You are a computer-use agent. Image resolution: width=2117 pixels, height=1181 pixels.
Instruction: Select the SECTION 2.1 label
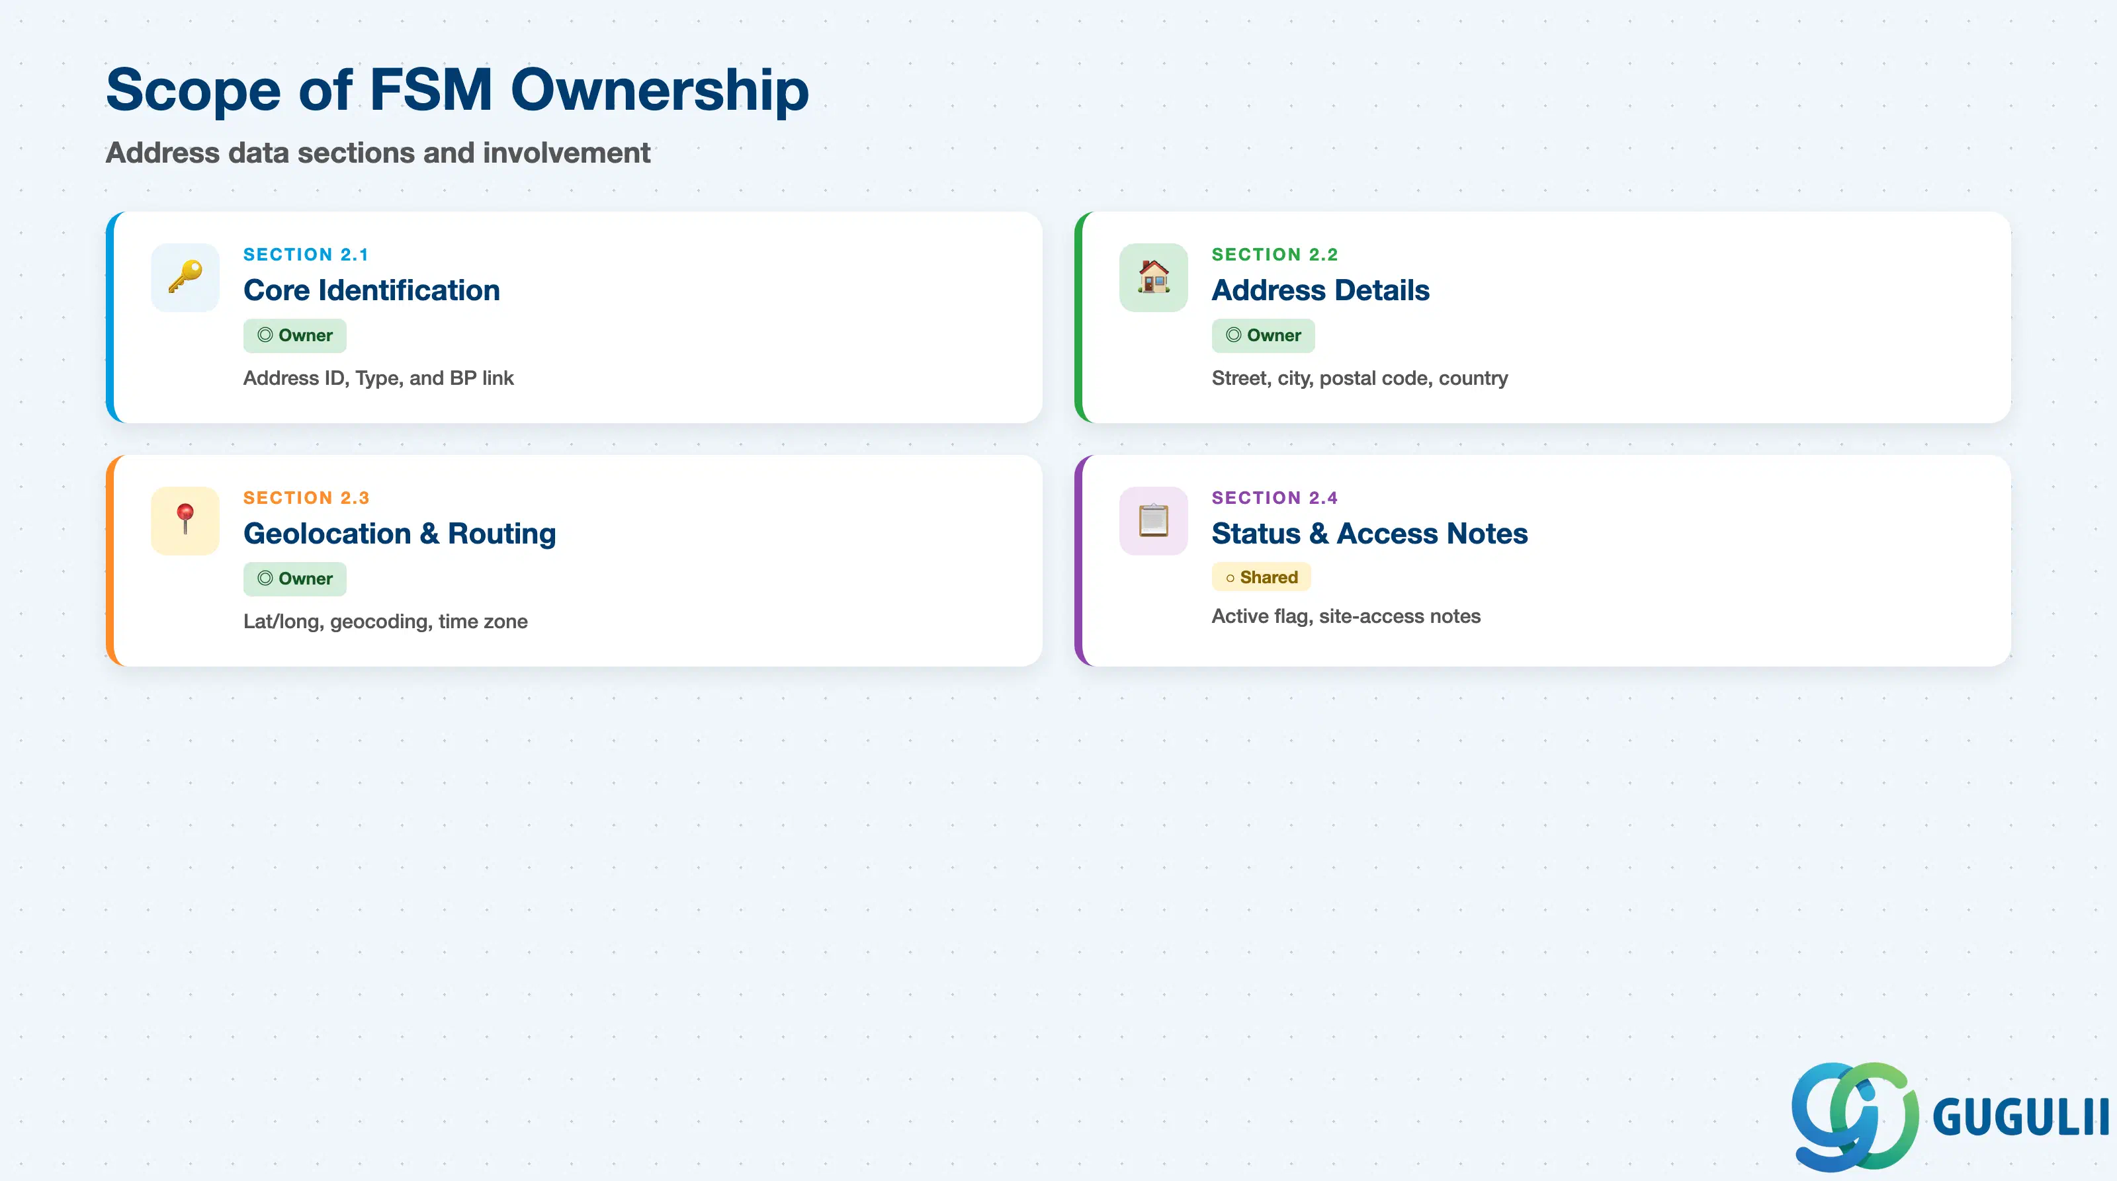coord(306,255)
